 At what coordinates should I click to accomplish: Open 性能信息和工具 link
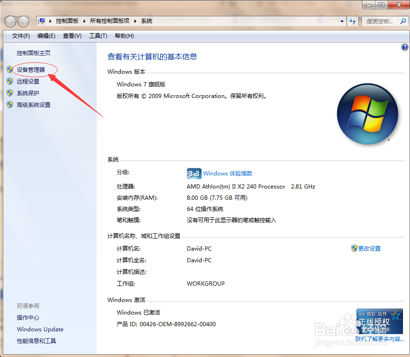click(36, 341)
